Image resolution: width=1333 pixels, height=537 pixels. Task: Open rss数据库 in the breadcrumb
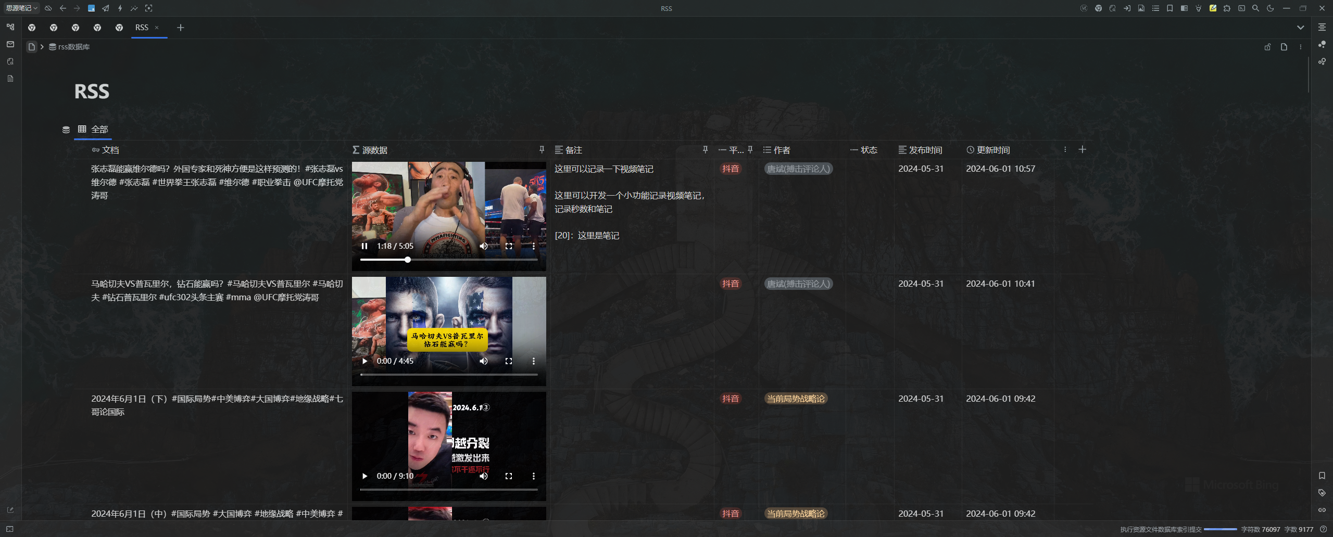pos(69,47)
